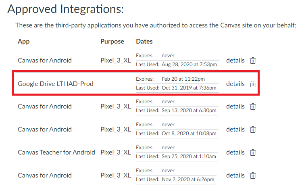Show details for token used Sep 13, 2020
The width and height of the screenshot is (304, 188).
coord(235,107)
